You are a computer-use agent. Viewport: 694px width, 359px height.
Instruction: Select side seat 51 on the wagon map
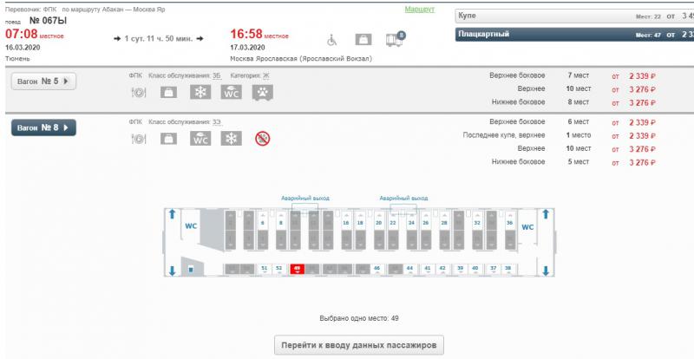tap(265, 269)
